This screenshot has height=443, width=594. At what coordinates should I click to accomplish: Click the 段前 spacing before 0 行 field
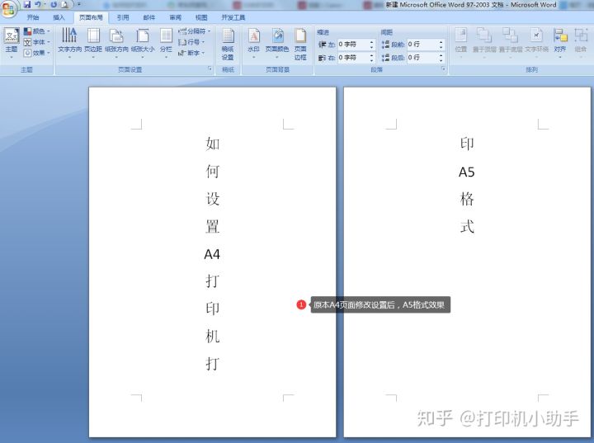422,45
